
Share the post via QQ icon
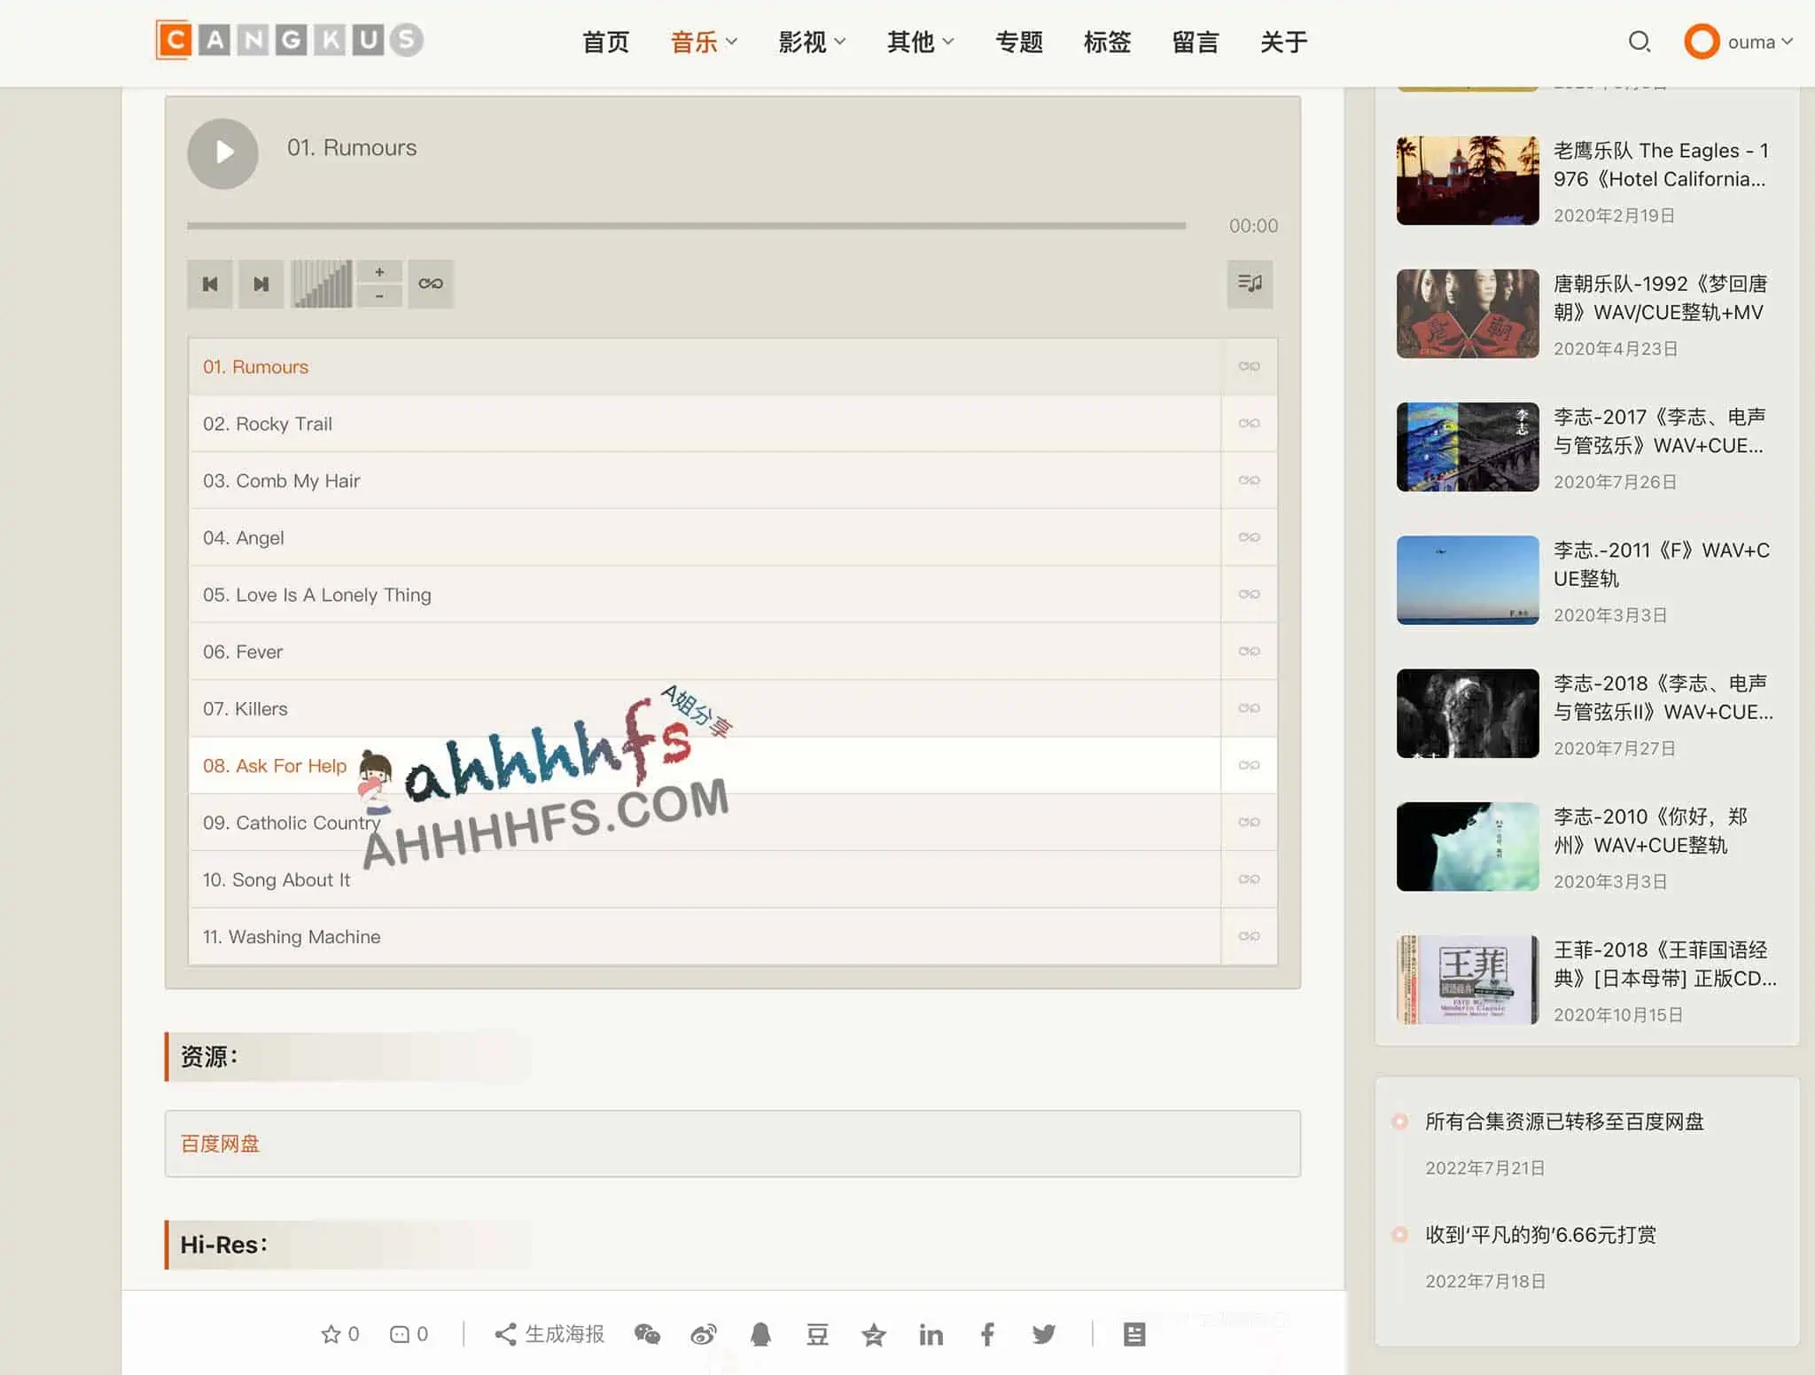(x=760, y=1334)
